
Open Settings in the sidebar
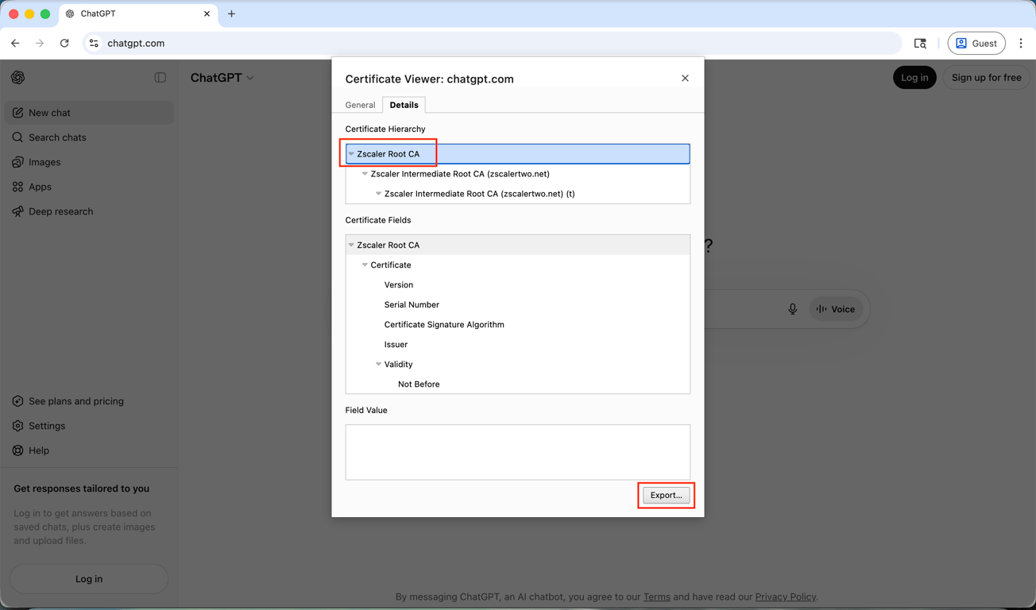(x=89, y=426)
